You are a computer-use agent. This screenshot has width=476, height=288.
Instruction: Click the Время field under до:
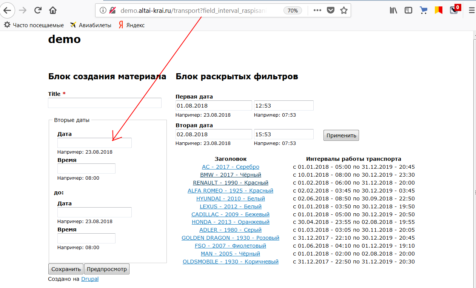click(x=86, y=238)
